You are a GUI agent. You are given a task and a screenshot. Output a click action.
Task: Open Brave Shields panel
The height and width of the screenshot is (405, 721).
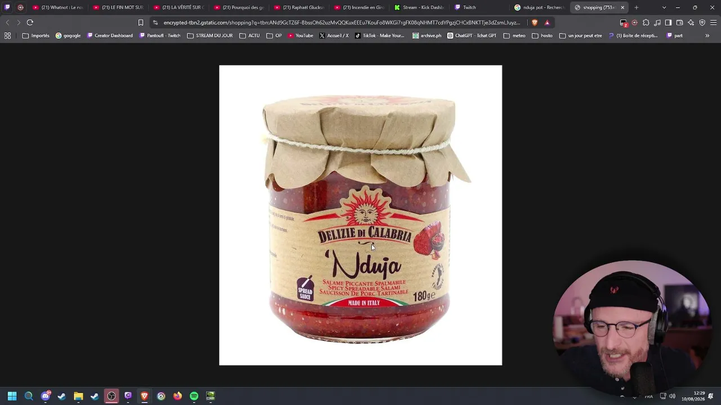[535, 22]
